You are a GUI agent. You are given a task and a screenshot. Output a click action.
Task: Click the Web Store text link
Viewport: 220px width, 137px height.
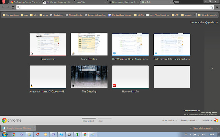207,120
